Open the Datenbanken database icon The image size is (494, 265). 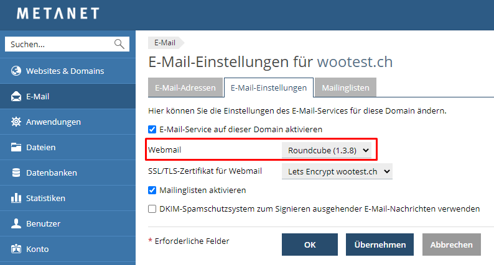[x=16, y=173]
